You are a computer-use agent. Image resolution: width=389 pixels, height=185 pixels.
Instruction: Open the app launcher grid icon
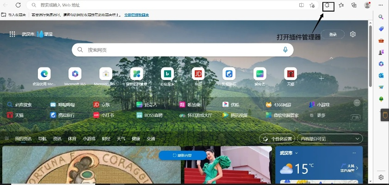tap(12, 34)
